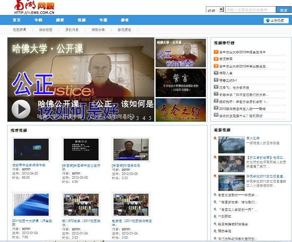Click the flame icon beside 萤火之森
Screen dimensions: 292x242
click(215, 138)
